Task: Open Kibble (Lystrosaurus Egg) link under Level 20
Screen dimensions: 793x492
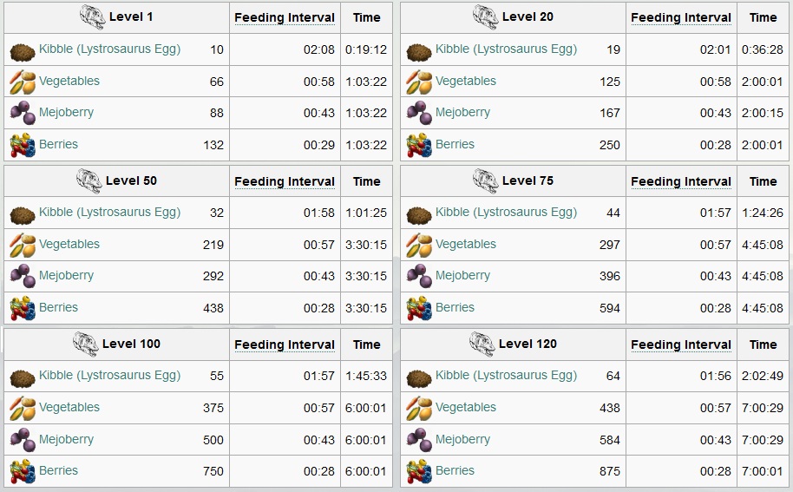Action: pos(506,49)
